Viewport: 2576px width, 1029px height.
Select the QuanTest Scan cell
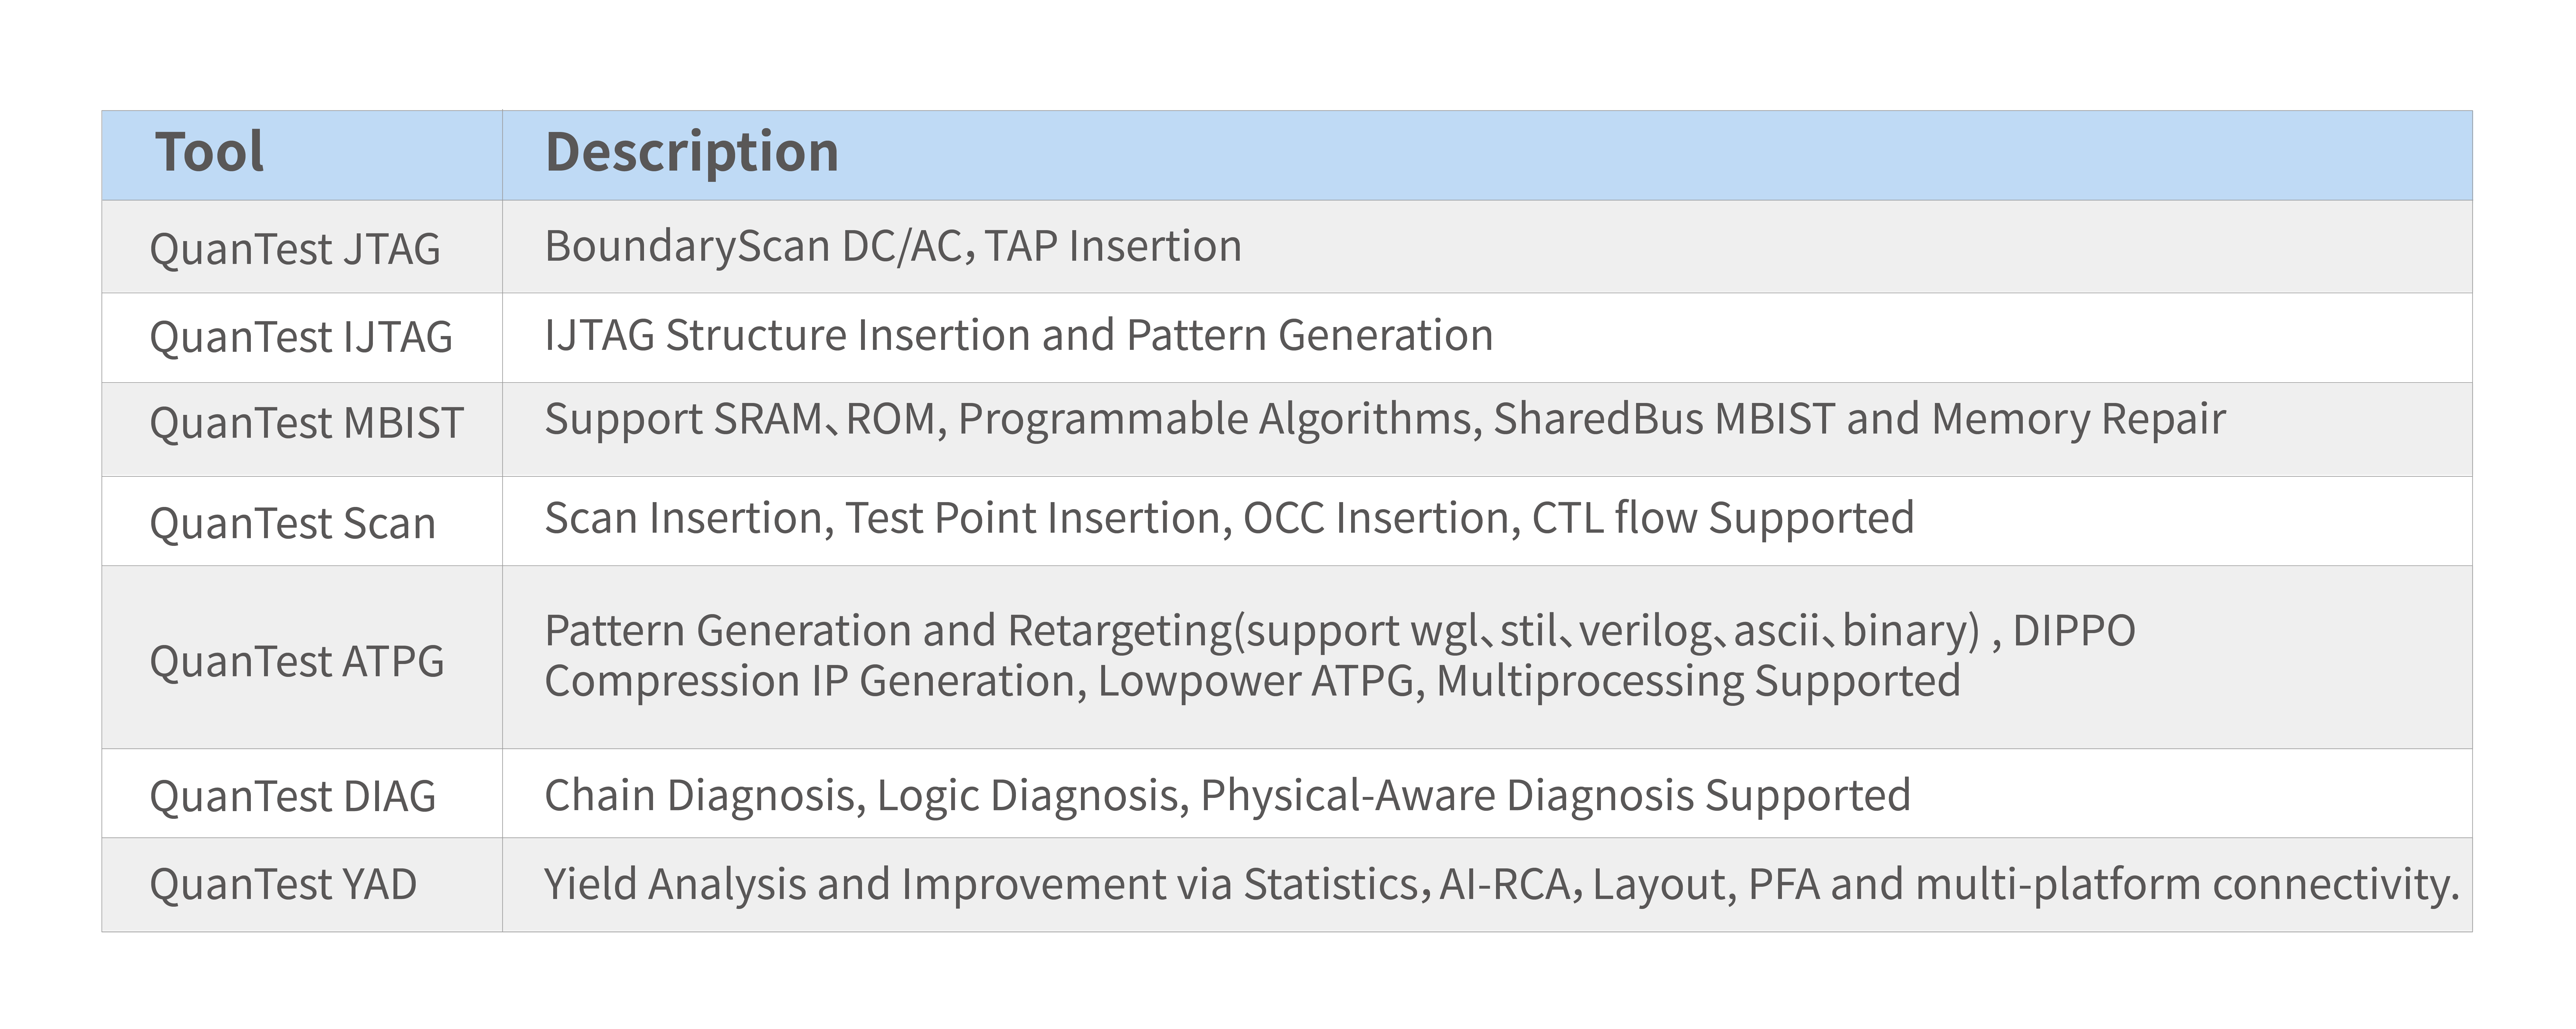pos(293,523)
